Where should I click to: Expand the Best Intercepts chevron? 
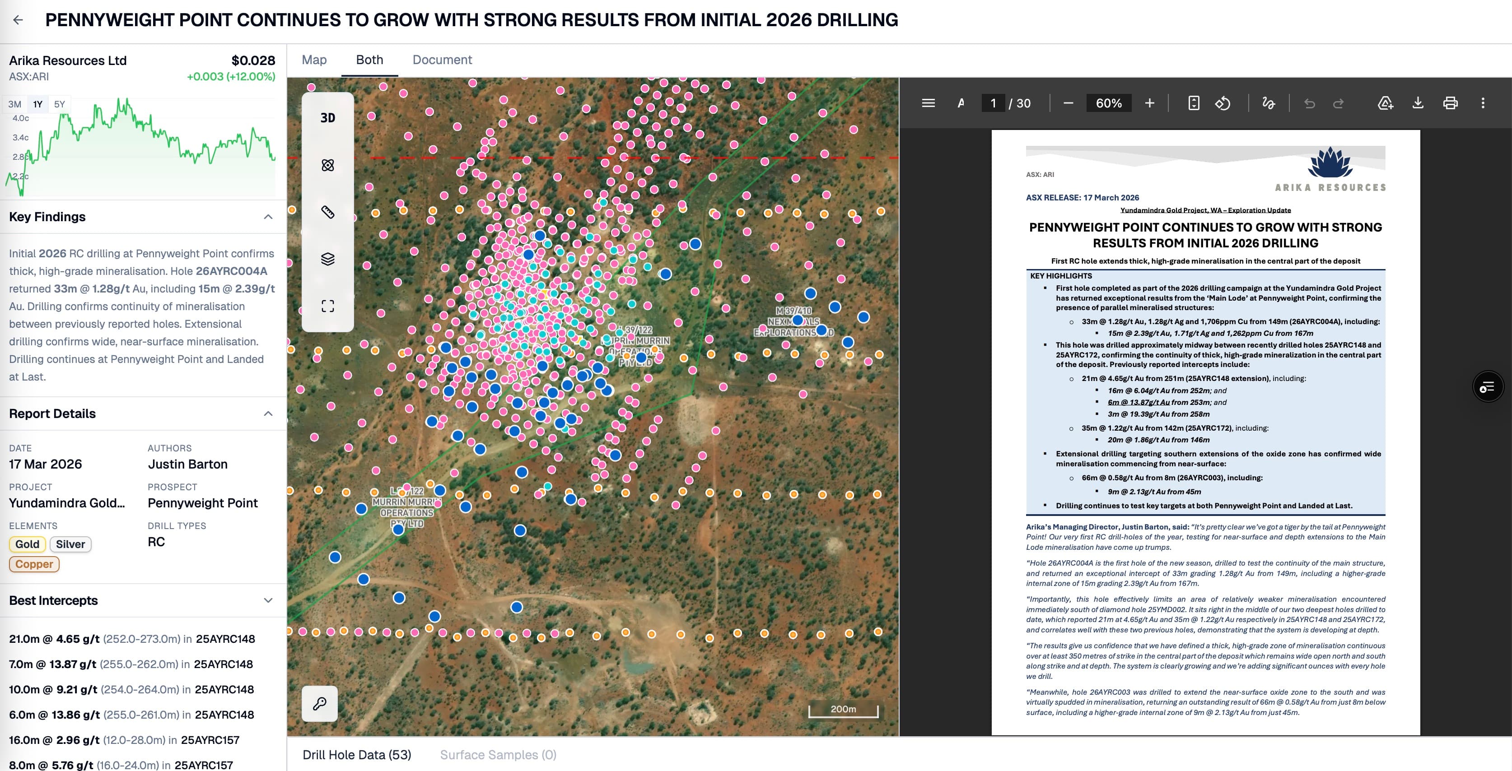click(x=268, y=600)
